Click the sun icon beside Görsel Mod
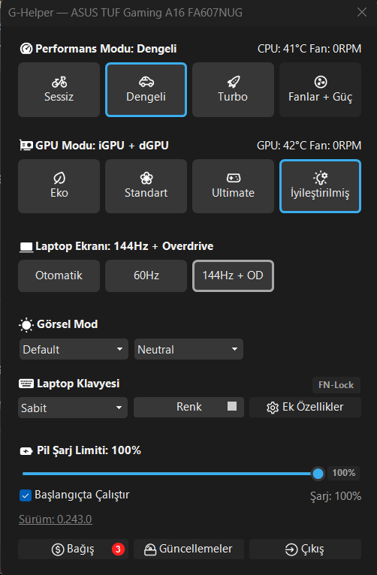This screenshot has width=377, height=575. point(26,325)
